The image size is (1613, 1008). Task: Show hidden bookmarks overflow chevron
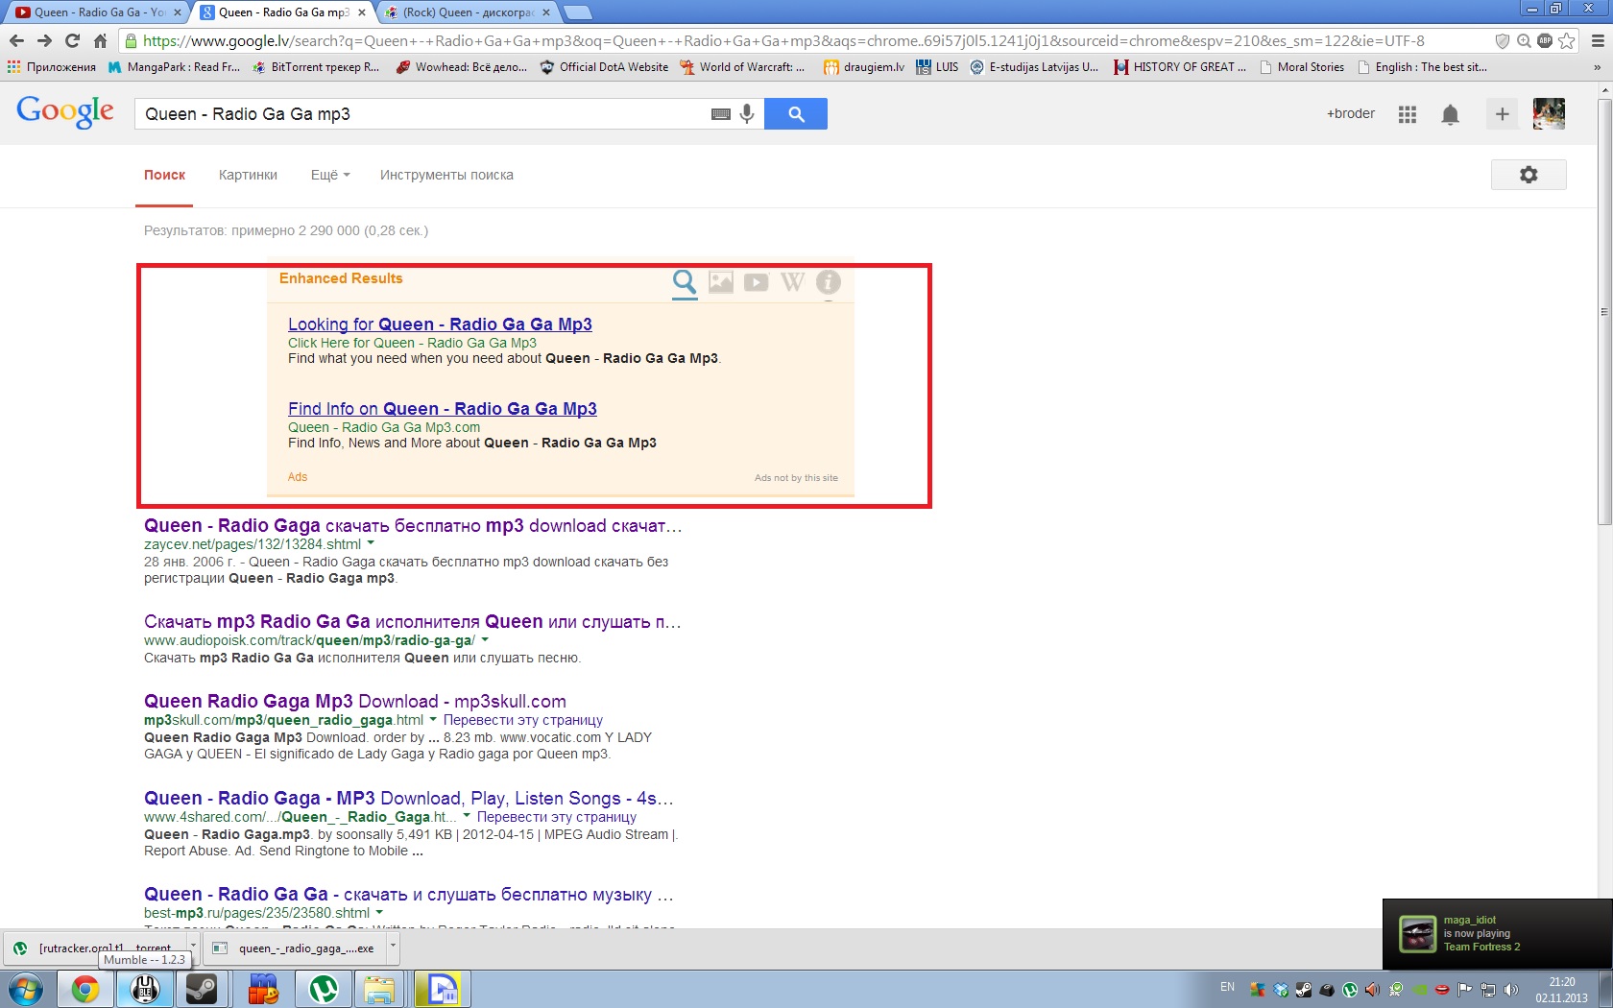(x=1597, y=67)
